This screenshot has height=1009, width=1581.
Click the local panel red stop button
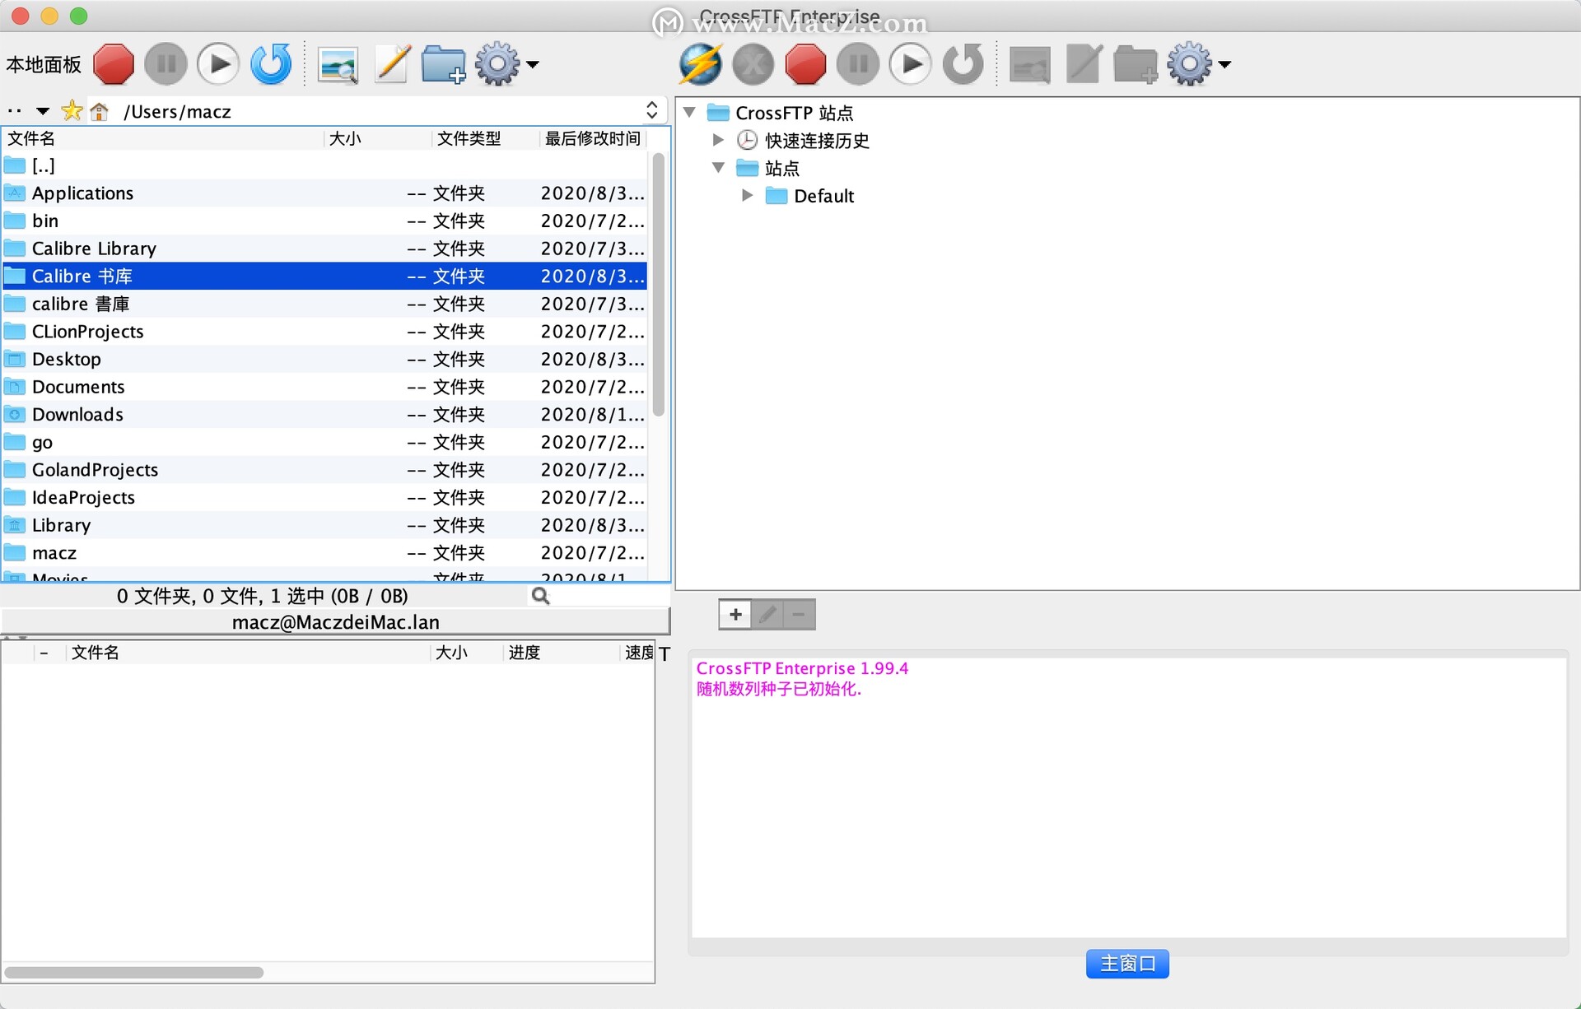pos(114,64)
